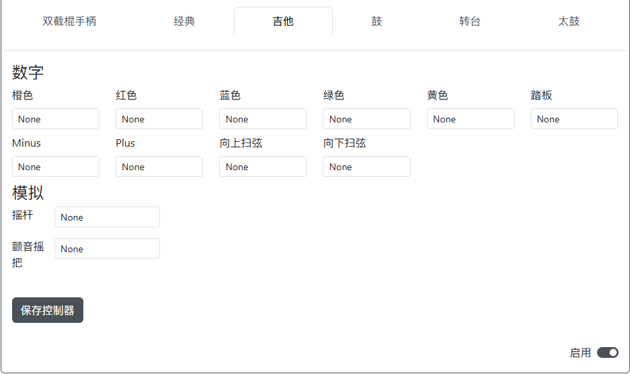
Task: Click the 模拟 section heading
Action: (x=28, y=192)
